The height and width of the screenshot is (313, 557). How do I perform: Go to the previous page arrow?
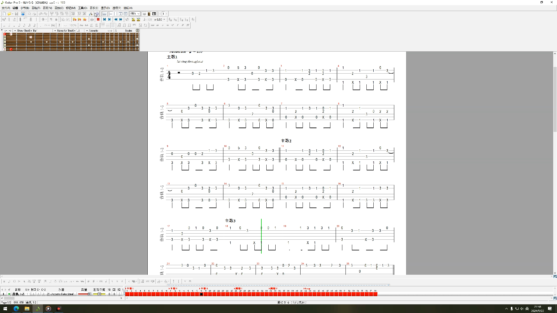pos(160,14)
